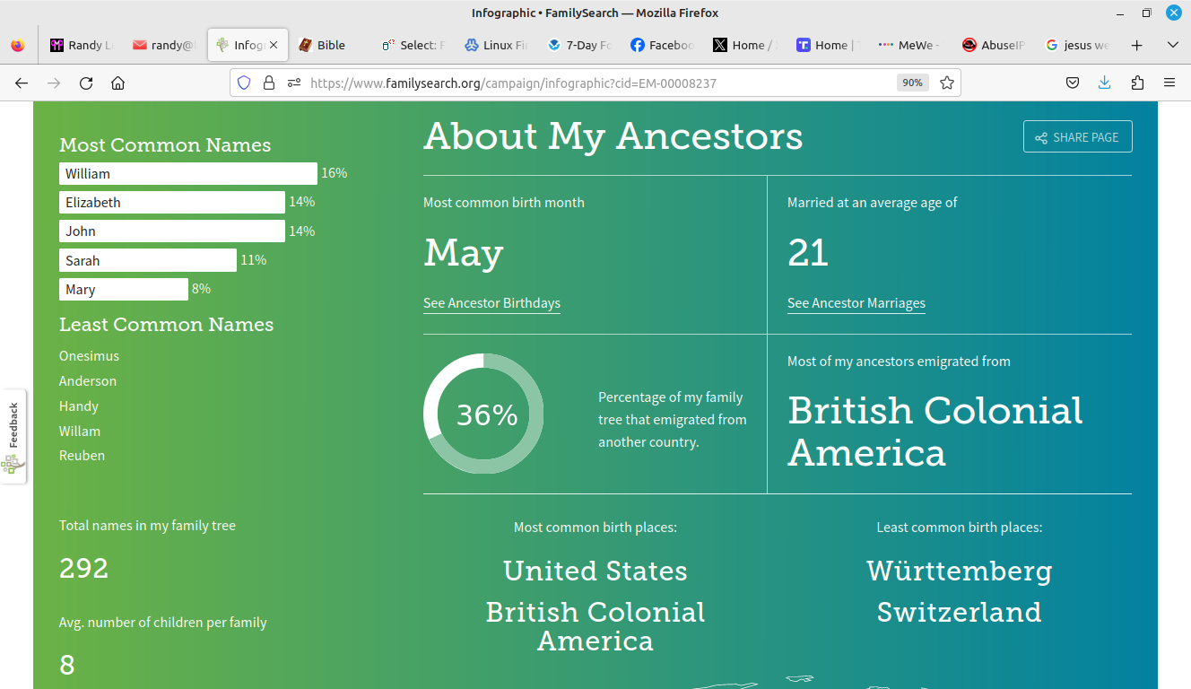Click the URL address bar field

(x=592, y=83)
